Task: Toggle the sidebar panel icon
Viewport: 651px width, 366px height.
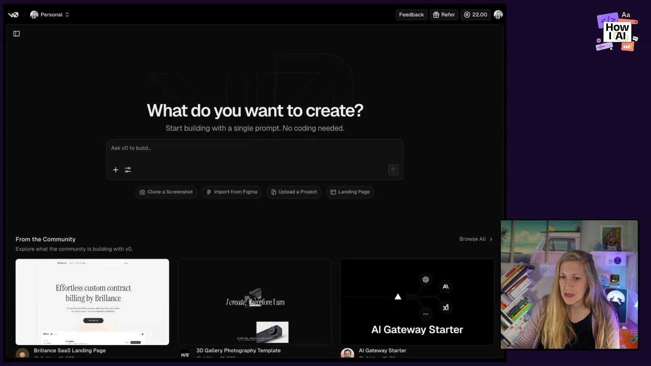Action: tap(17, 34)
